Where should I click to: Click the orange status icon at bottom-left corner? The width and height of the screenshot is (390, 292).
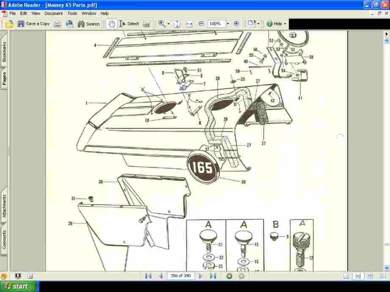click(4, 276)
